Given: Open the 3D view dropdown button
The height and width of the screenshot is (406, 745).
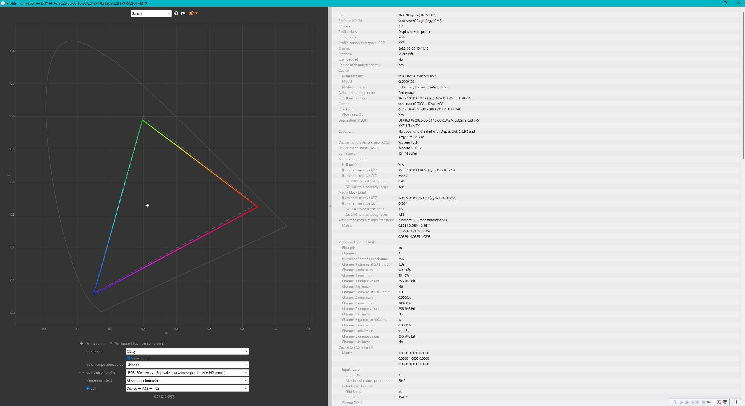Looking at the screenshot, I should 193,13.
